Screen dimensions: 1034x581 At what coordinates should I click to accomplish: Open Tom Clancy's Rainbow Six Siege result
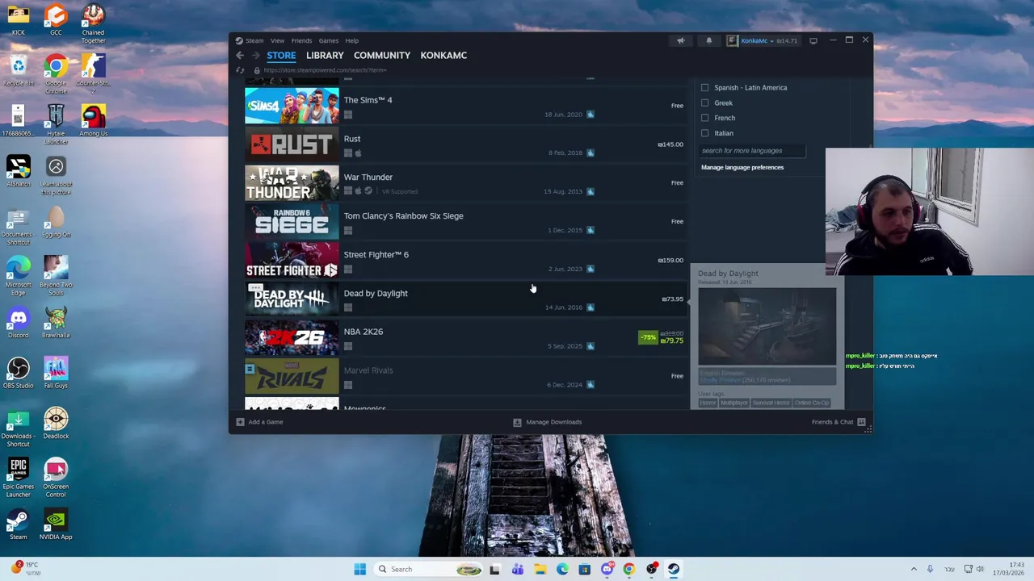[x=464, y=222]
